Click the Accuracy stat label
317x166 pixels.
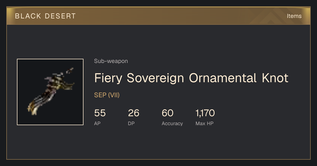point(172,124)
